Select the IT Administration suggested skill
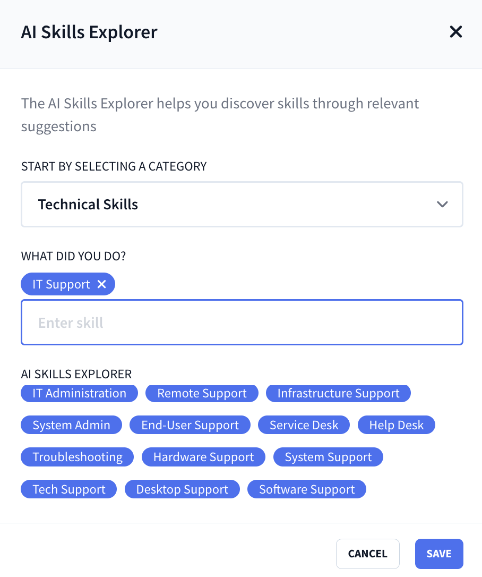The height and width of the screenshot is (577, 482). point(79,393)
